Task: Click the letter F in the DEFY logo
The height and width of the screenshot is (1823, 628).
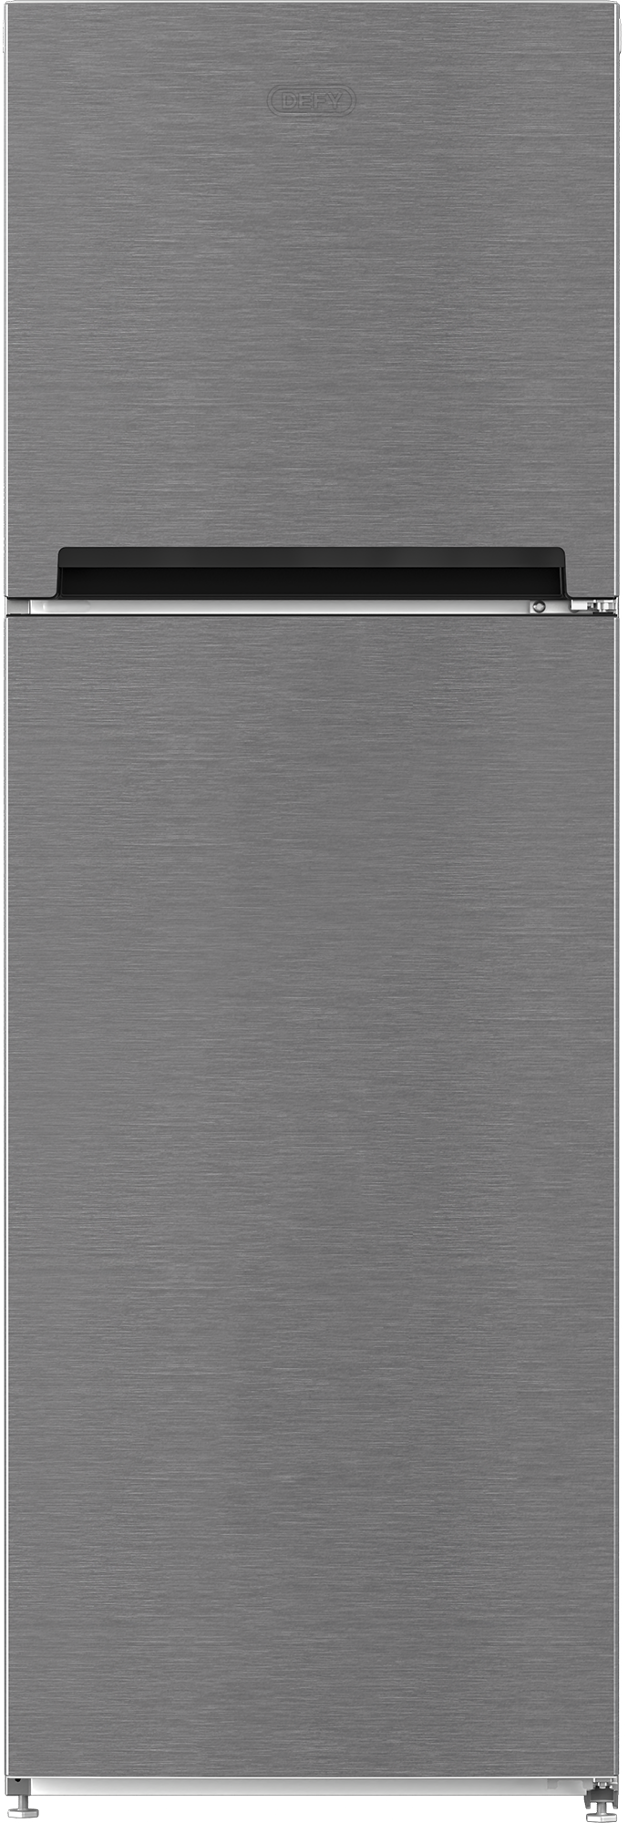Action: 319,101
